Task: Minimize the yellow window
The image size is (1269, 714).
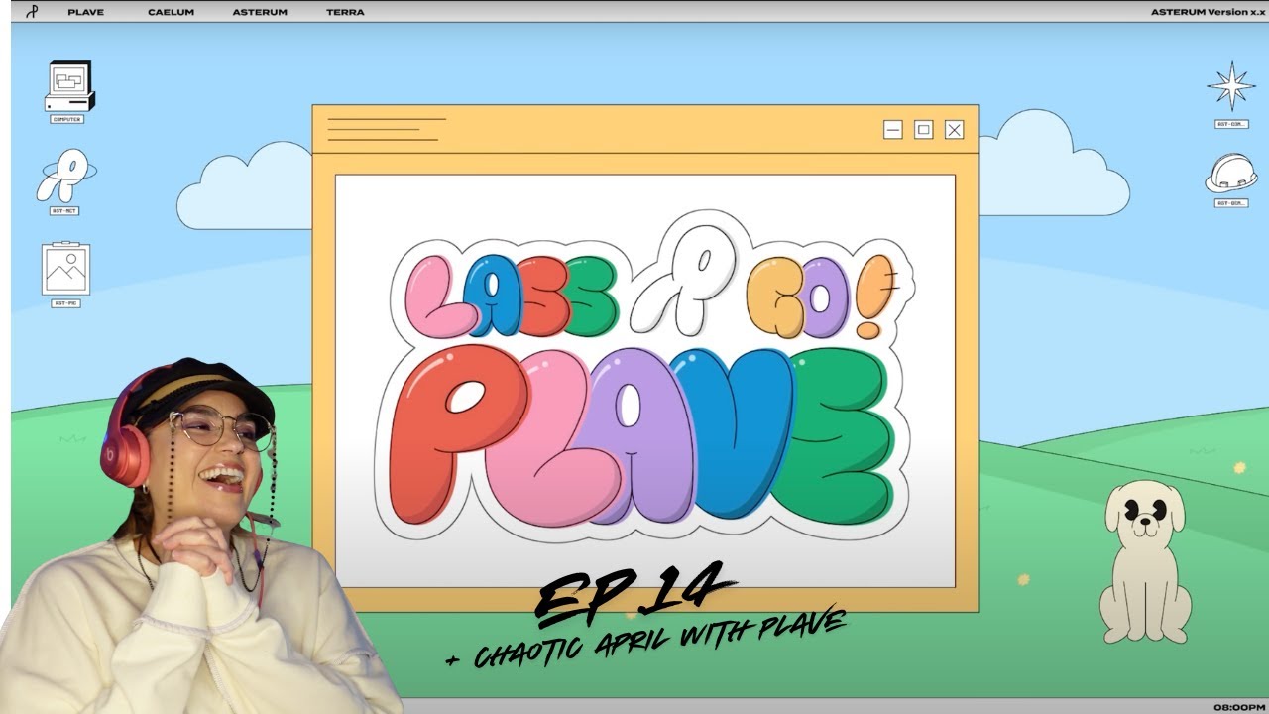Action: [x=893, y=130]
